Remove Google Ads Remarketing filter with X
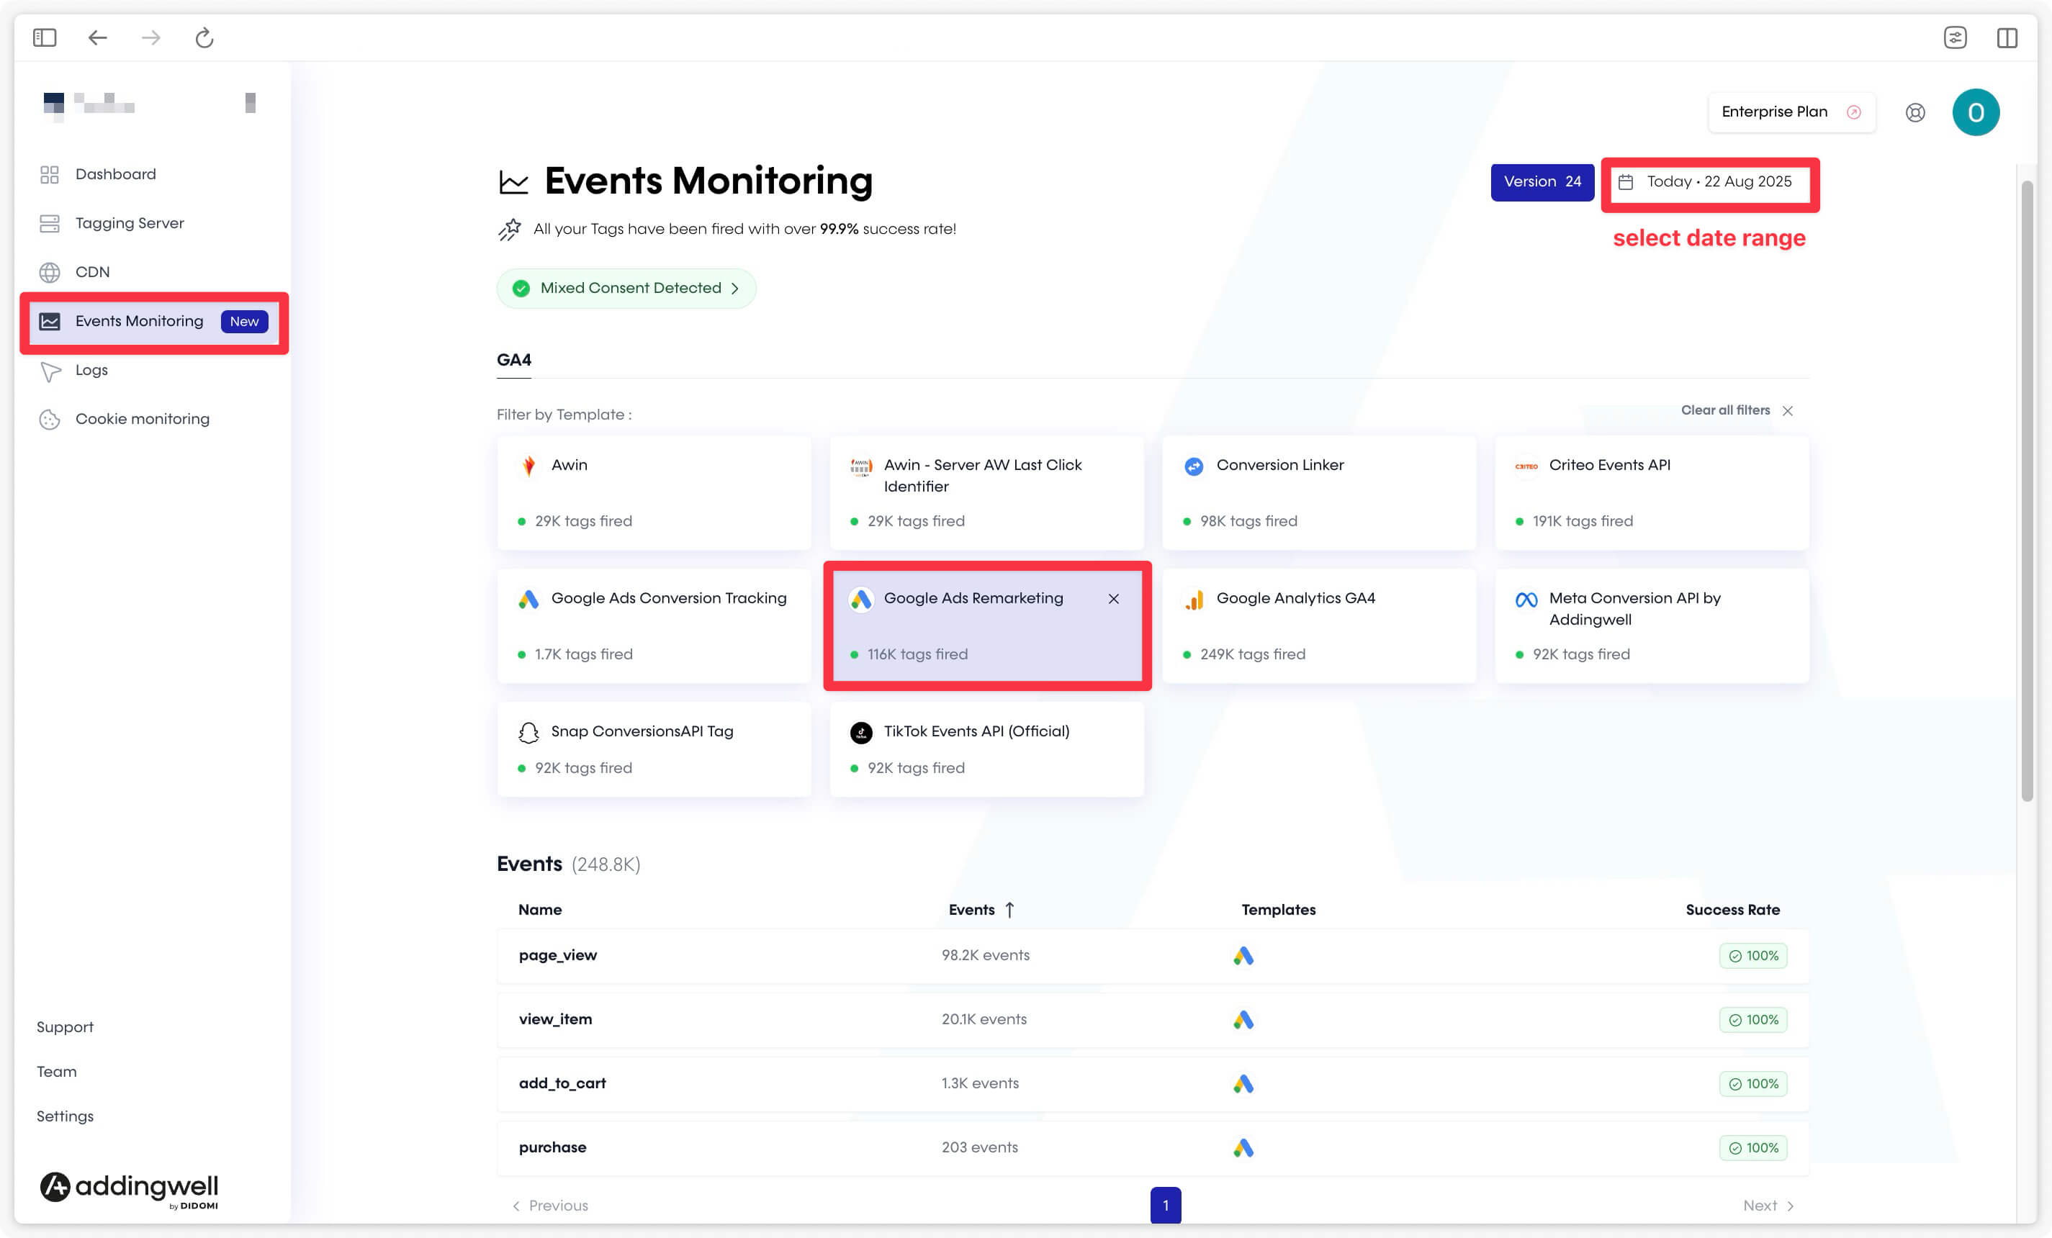 pos(1113,599)
